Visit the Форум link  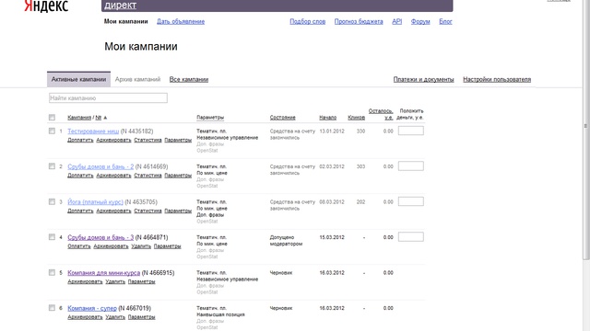420,21
